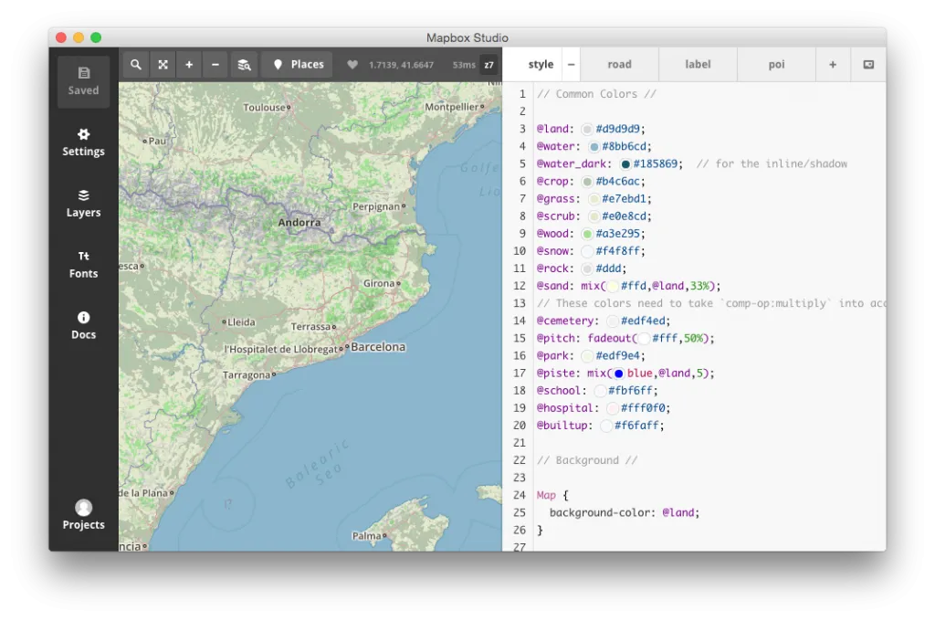
Task: Switch to the label tab
Action: 698,65
